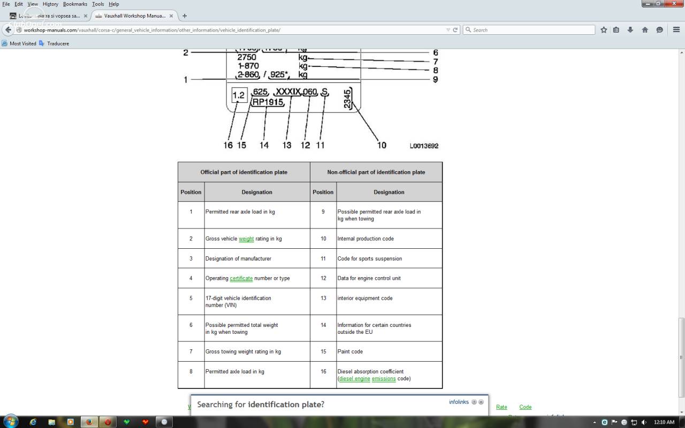Viewport: 685px width, 428px height.
Task: Open the Edit menu
Action: (19, 4)
